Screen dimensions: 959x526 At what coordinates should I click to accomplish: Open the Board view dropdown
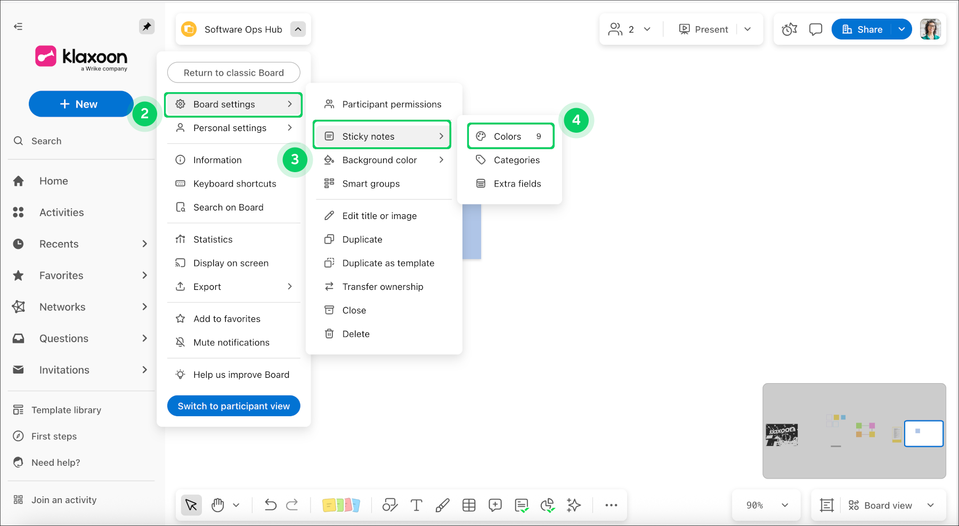pyautogui.click(x=887, y=505)
